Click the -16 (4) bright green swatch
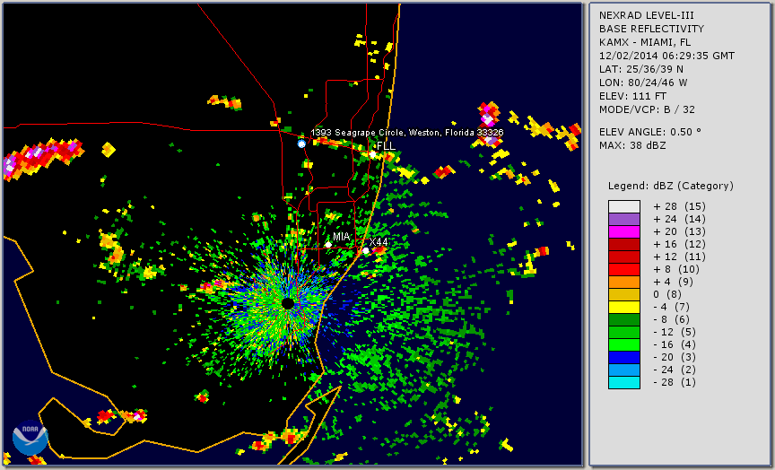 [624, 345]
